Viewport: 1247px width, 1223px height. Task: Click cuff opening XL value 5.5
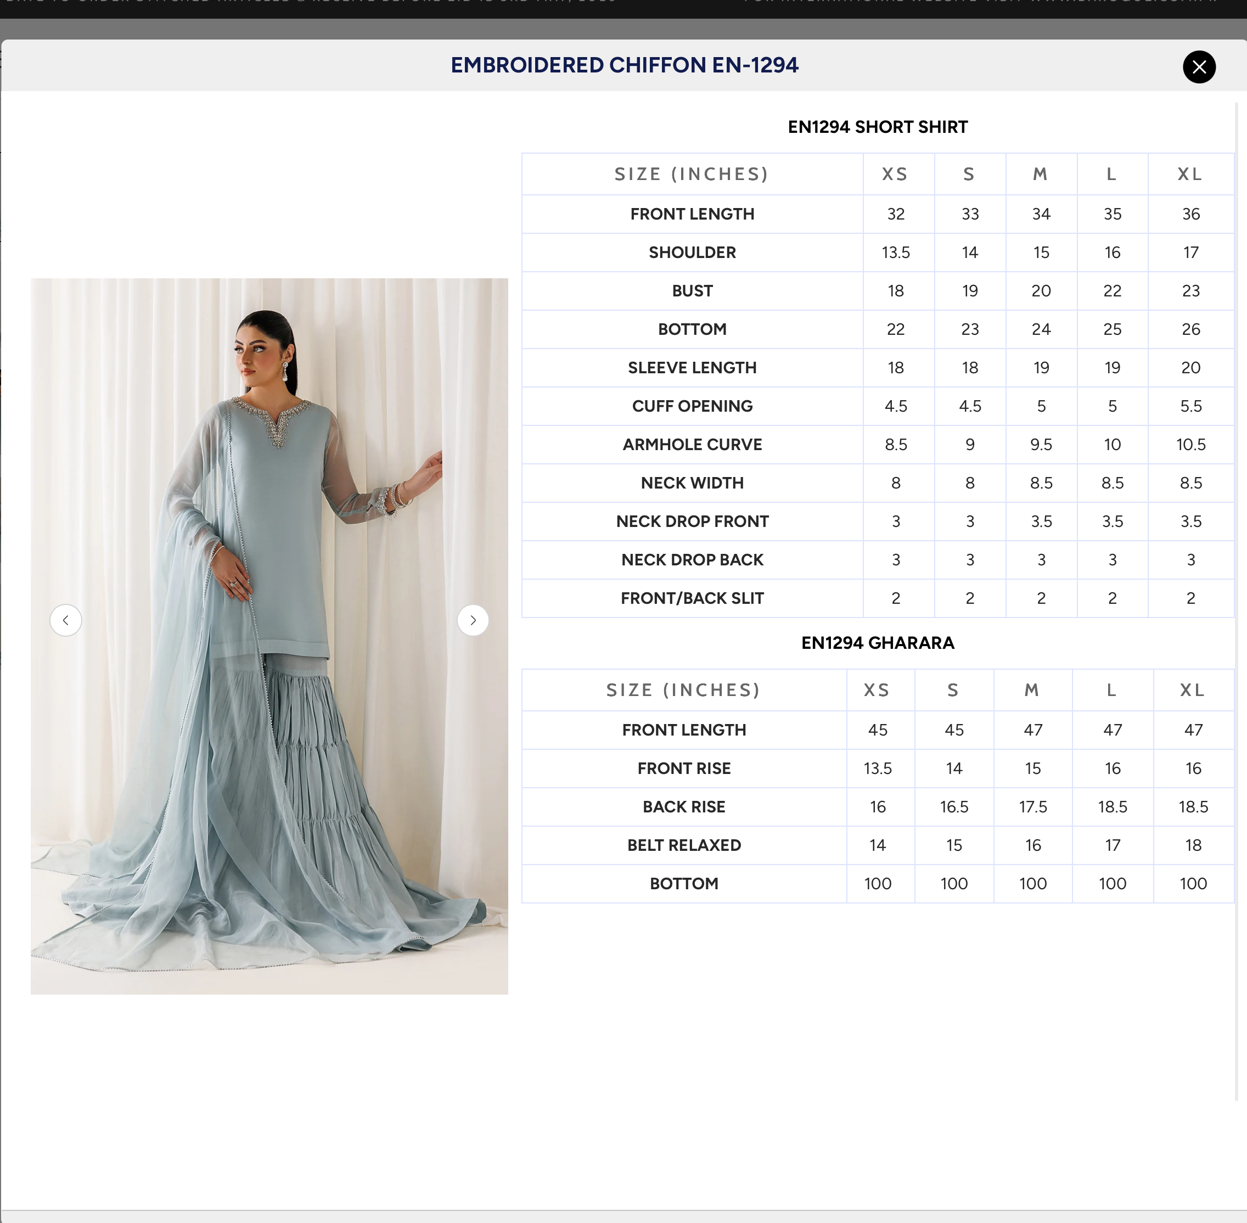[1190, 406]
